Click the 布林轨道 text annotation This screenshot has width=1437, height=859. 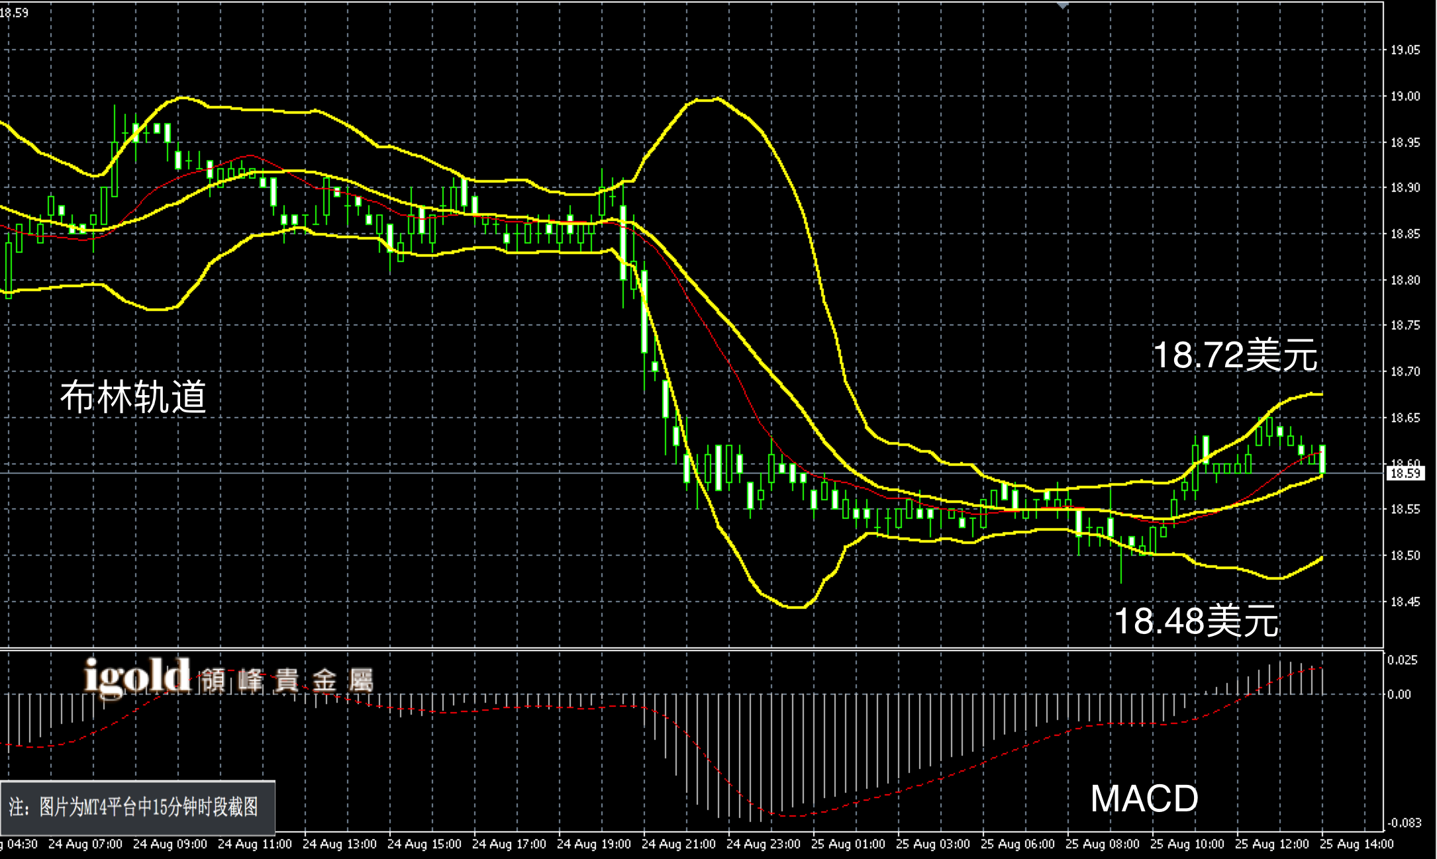(x=133, y=397)
